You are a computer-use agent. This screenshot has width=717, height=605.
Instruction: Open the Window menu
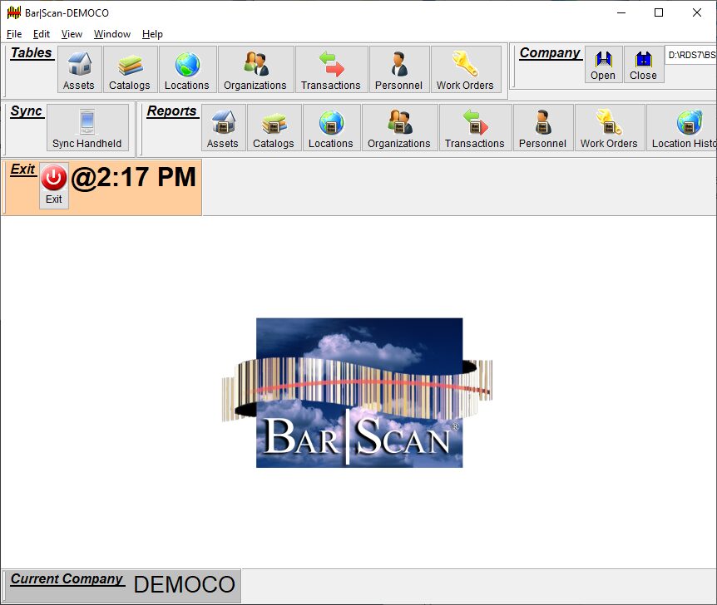tap(112, 34)
